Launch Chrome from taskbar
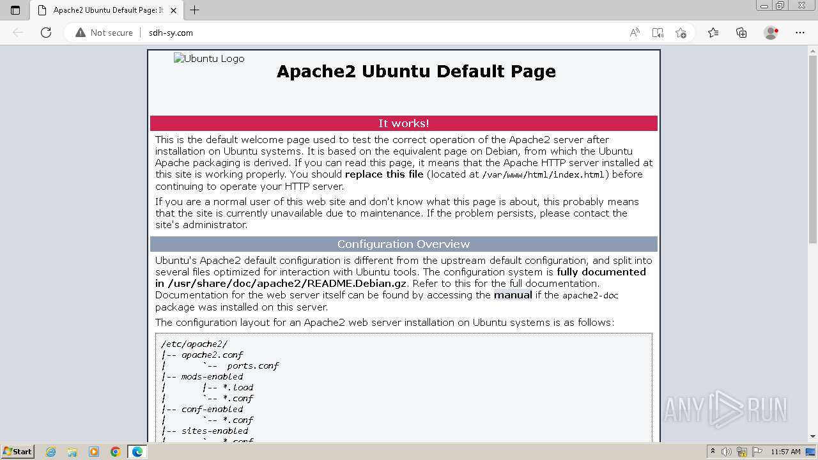This screenshot has width=818, height=460. tap(115, 452)
